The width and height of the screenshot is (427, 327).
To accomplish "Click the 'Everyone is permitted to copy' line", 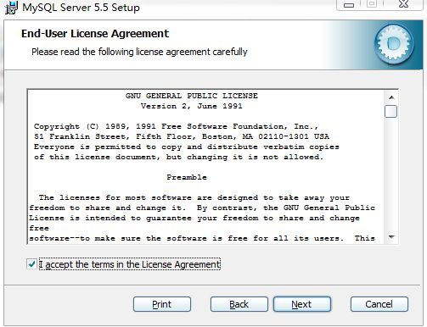I will [x=187, y=147].
